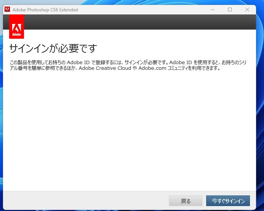Click the 今すぐサインイン button
264x211 pixels.
(228, 201)
